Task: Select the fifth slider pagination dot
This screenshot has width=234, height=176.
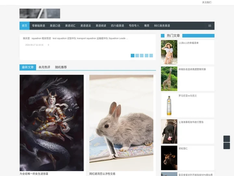Action: [x=151, y=55]
